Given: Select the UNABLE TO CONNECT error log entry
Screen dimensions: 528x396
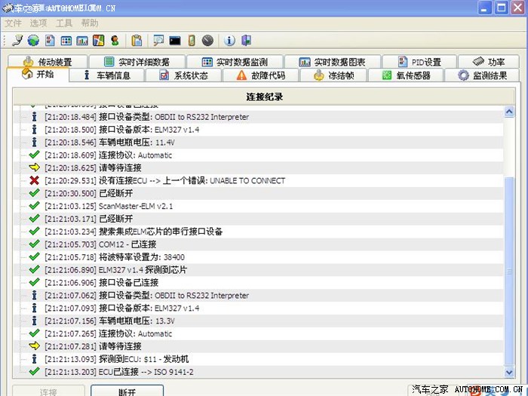Looking at the screenshot, I should [x=164, y=180].
